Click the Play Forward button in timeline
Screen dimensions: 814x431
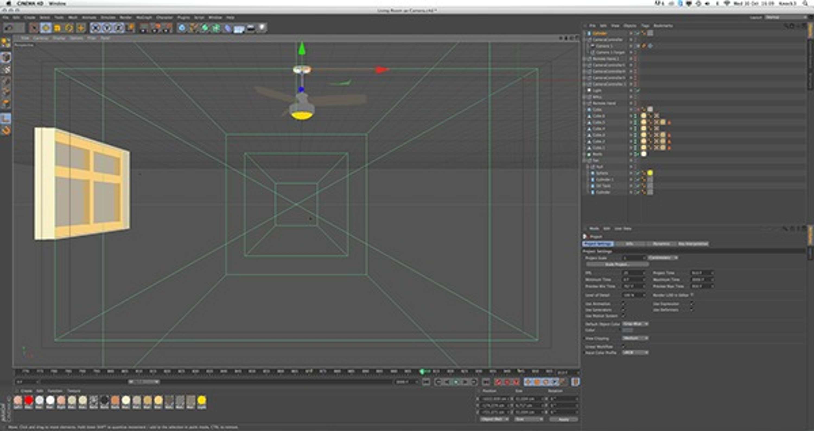(456, 382)
